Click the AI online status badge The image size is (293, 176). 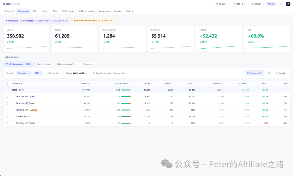point(271,4)
